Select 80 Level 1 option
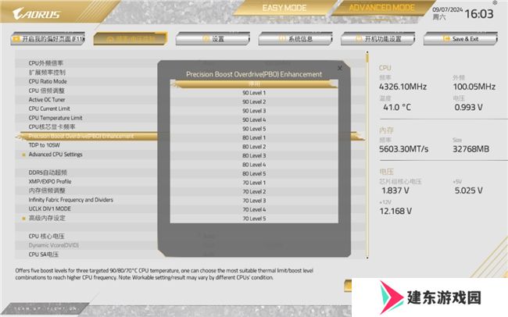The height and width of the screenshot is (317, 508). 254,137
